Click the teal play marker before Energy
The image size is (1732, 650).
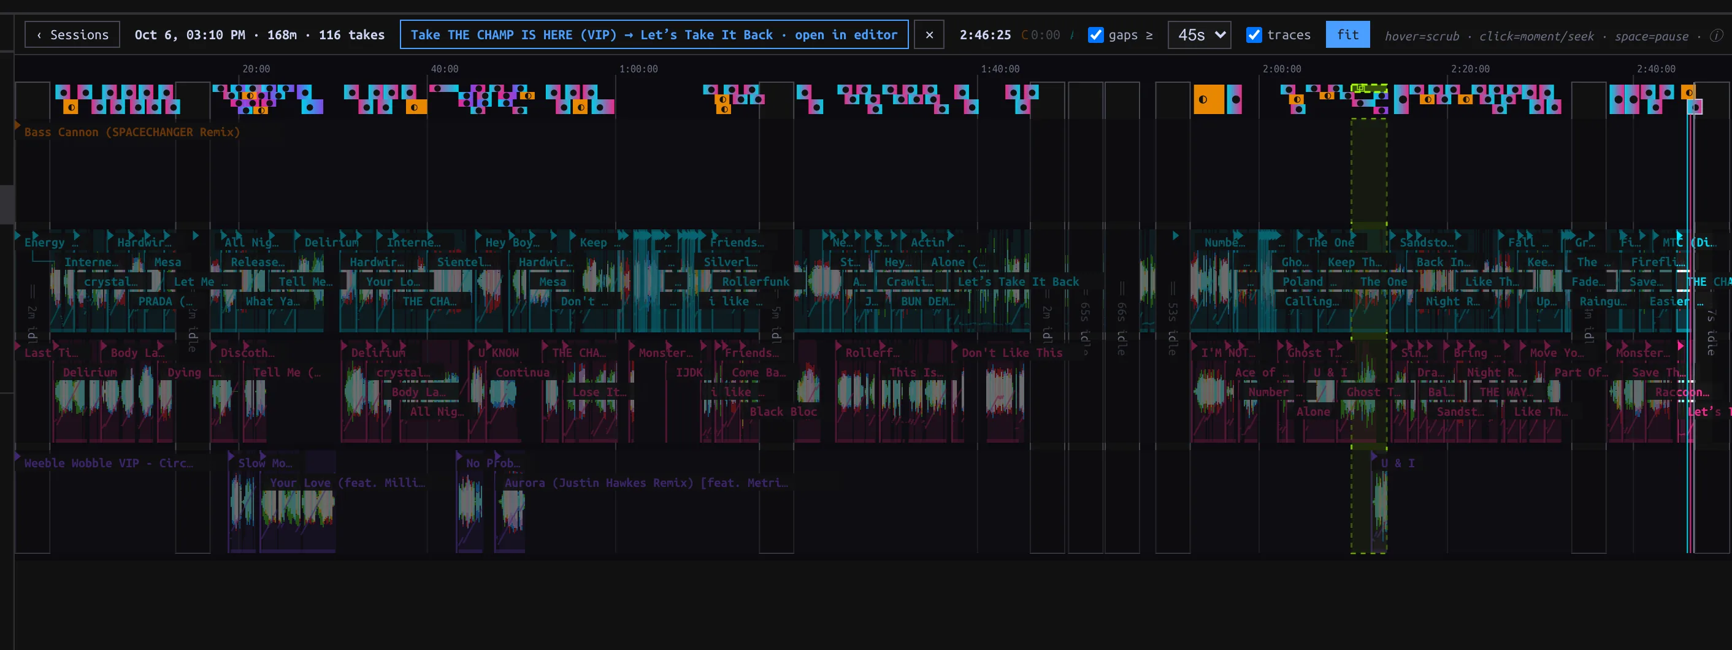pos(18,236)
